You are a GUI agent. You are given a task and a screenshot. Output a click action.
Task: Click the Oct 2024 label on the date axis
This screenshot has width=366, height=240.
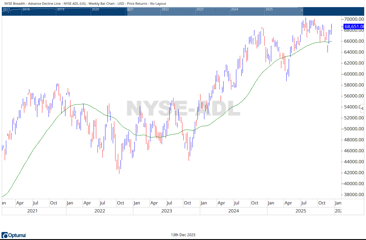point(255,203)
